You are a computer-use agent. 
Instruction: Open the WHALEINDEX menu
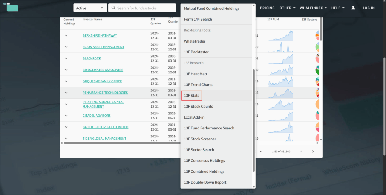click(x=313, y=8)
